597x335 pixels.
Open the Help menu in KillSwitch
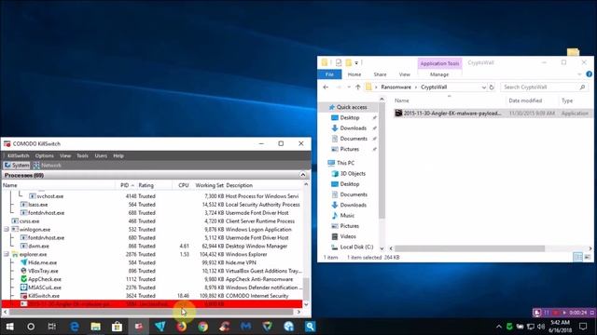pyautogui.click(x=118, y=155)
